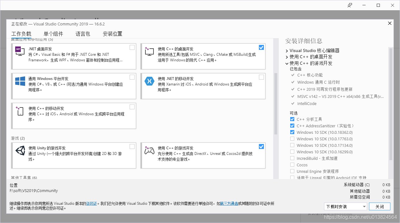Check 使用 .NET 的移动开发 workload checkbox

coord(261,77)
